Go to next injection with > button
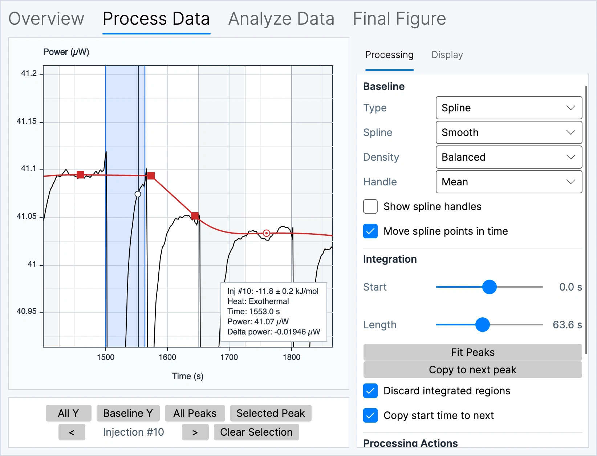 point(195,432)
